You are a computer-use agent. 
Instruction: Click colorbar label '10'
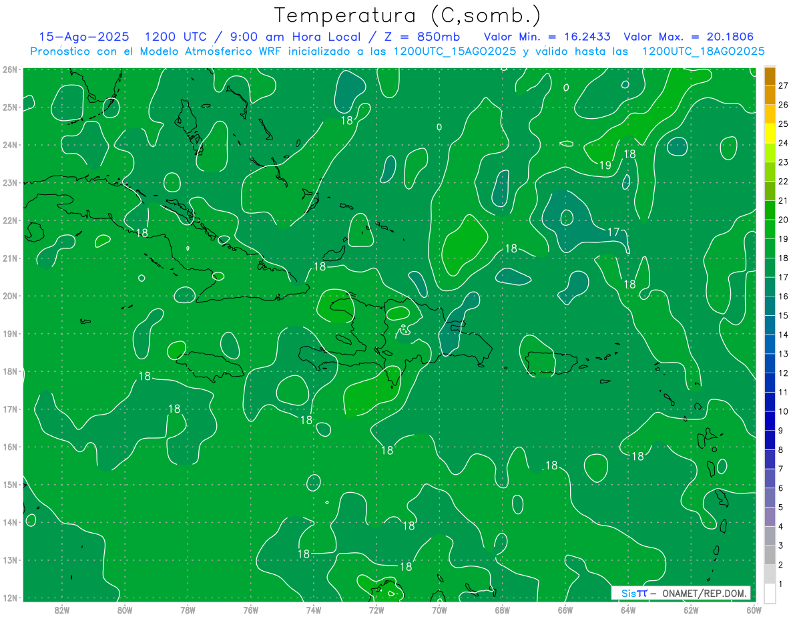pos(784,411)
